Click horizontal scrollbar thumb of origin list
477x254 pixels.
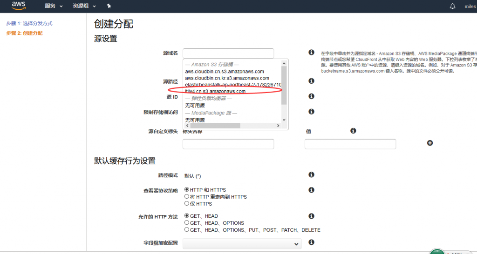click(215, 126)
